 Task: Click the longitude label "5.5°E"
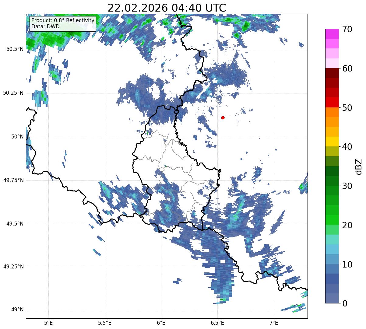105,323
